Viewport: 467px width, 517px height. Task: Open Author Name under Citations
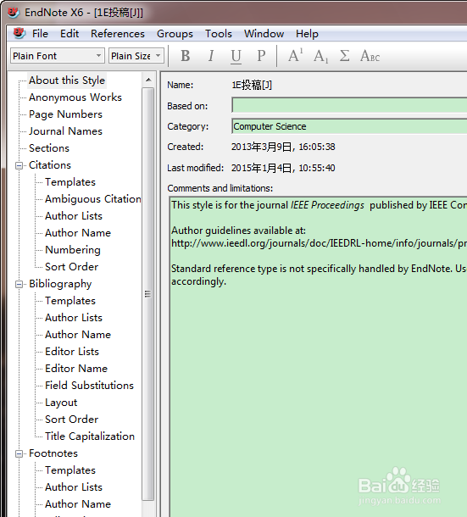click(x=78, y=233)
